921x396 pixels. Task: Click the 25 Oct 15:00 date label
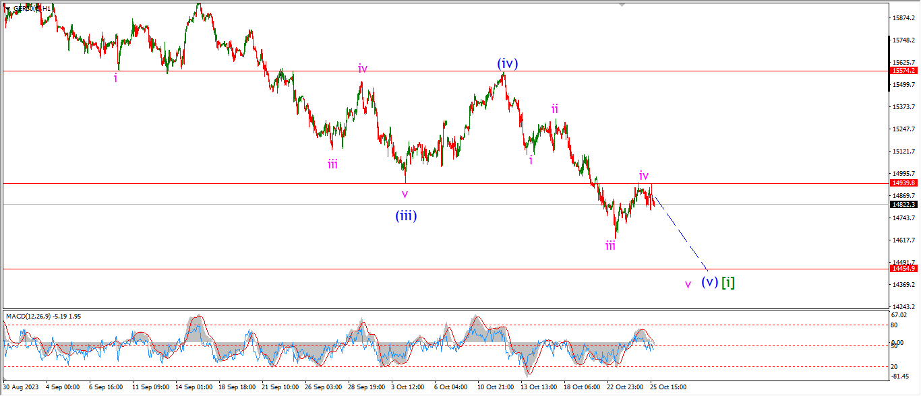point(667,387)
